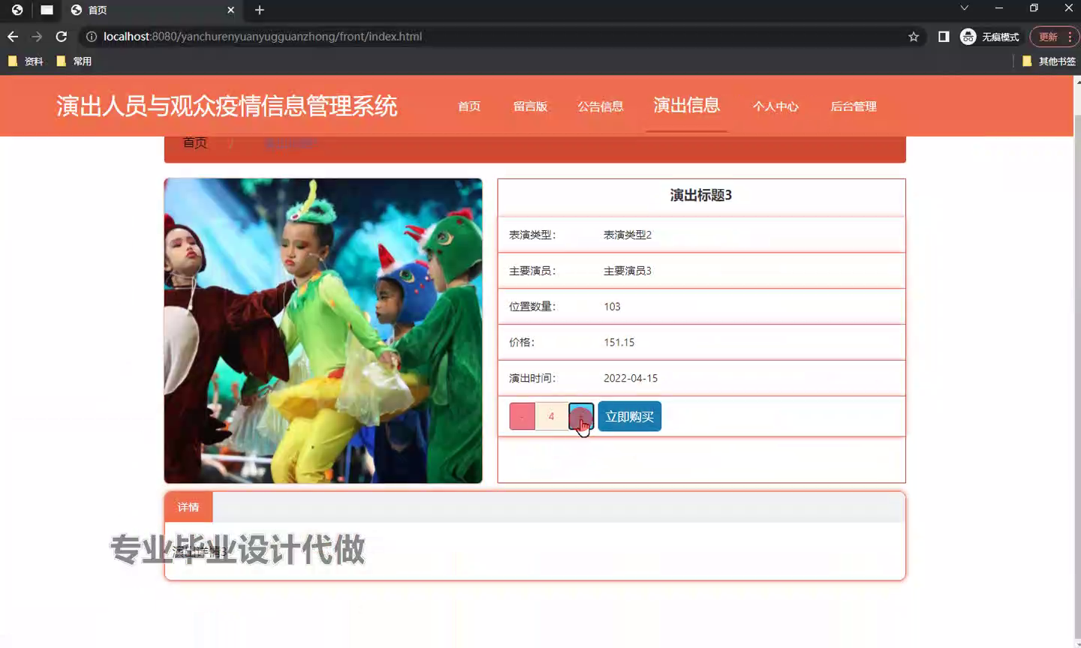This screenshot has height=648, width=1081.
Task: Click the price value 151.15
Action: [619, 343]
